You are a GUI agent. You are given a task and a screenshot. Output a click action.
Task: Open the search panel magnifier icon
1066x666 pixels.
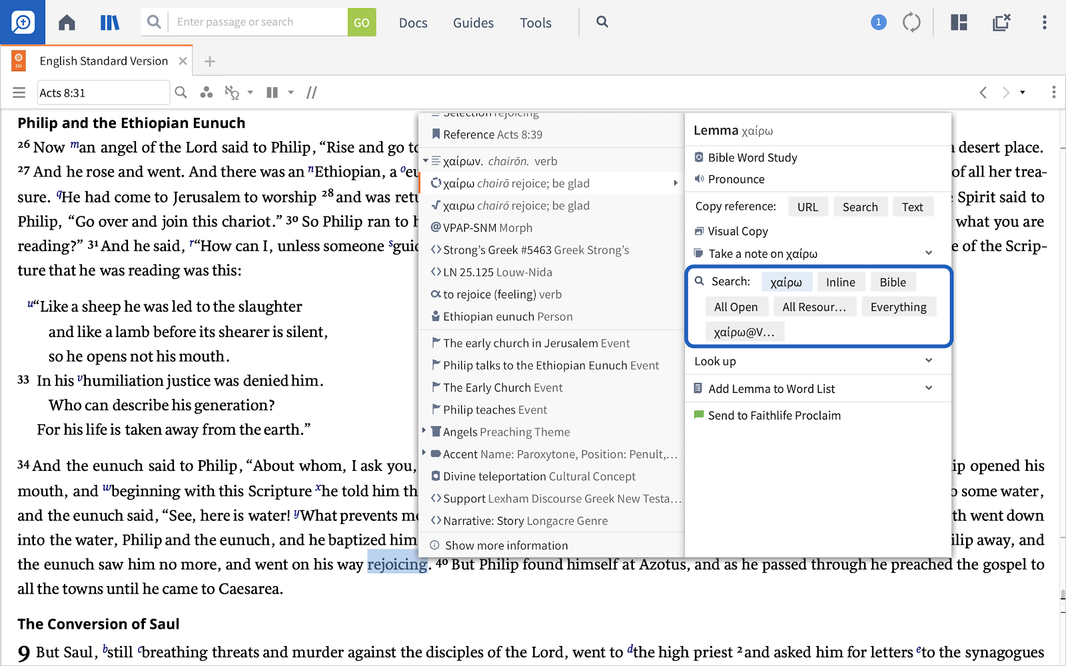point(602,22)
